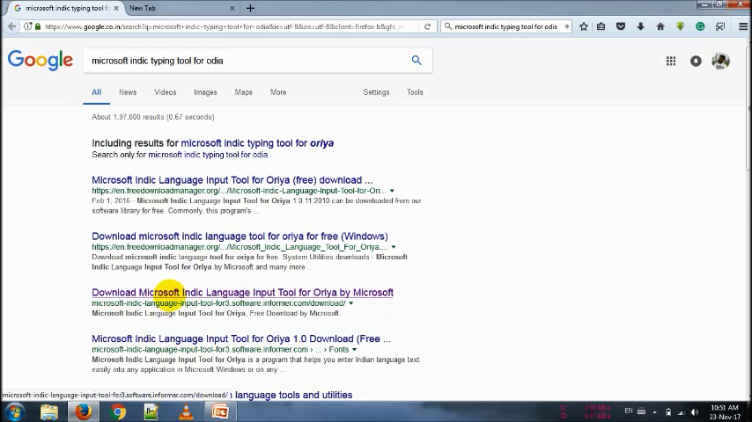Screen dimensions: 752x422
Task: Expand the More search categories menu
Action: (278, 92)
